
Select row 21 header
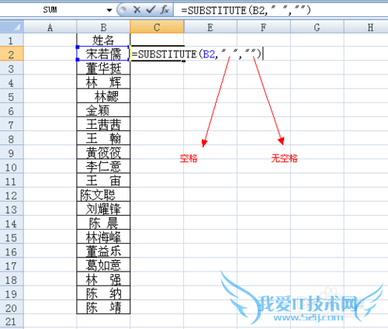tap(12, 321)
